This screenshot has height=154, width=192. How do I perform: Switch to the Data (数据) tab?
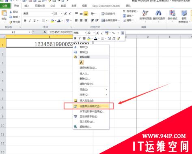[x=63, y=6]
